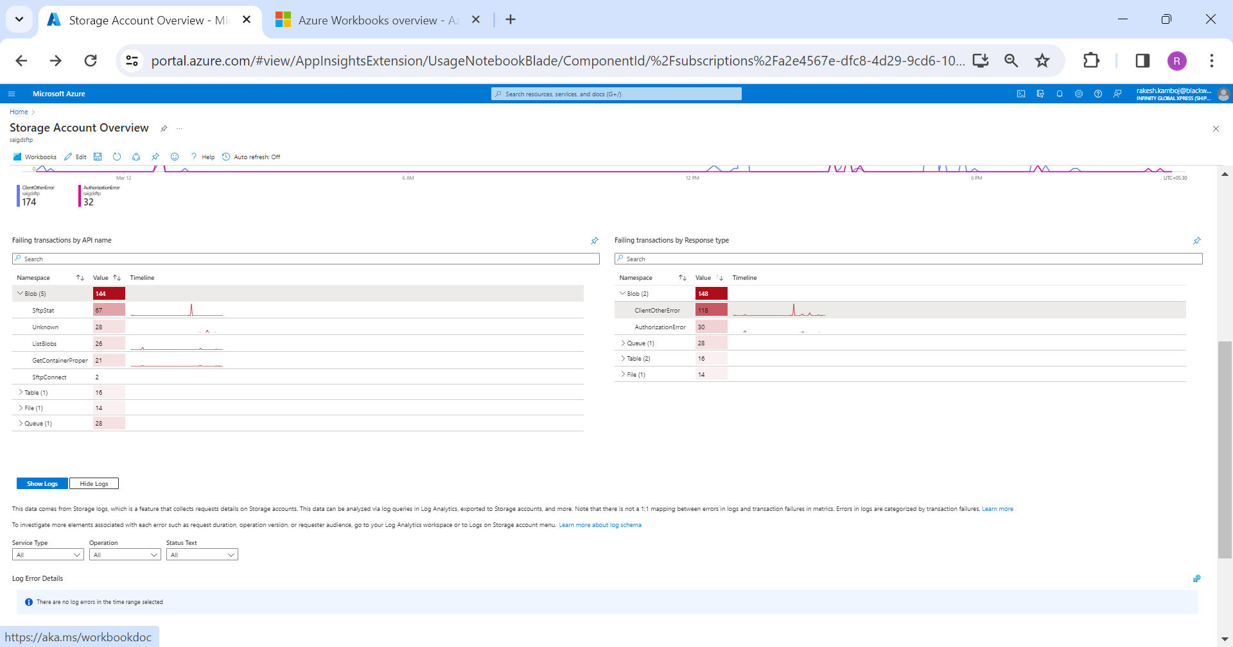Switch to the Storage Account Overview tab
The height and width of the screenshot is (647, 1233).
pos(150,21)
